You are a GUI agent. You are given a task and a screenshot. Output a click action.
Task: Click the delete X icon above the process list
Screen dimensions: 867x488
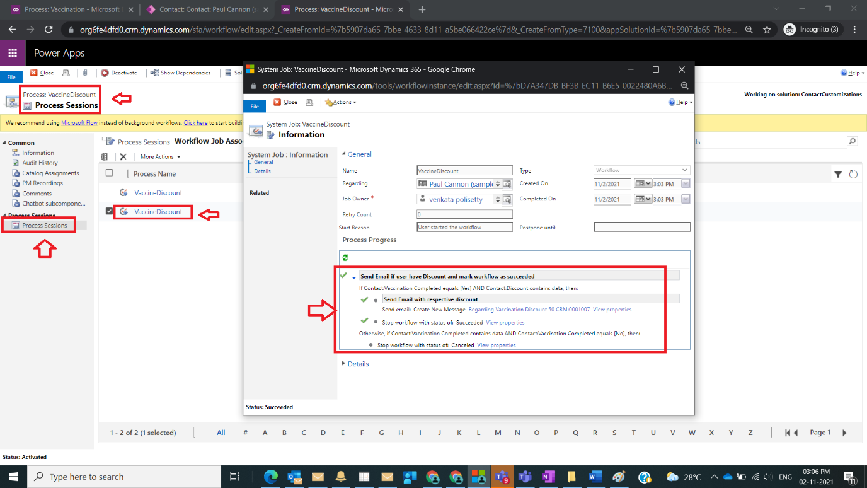point(123,156)
